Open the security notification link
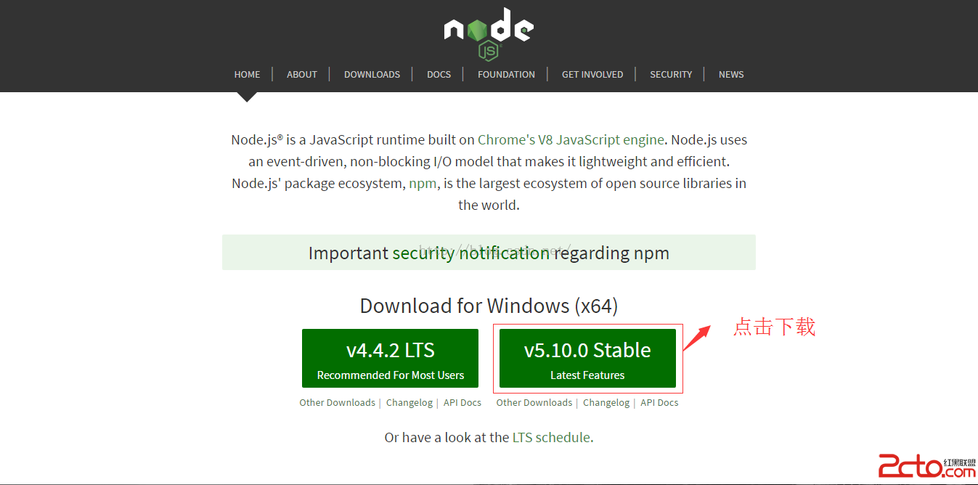The width and height of the screenshot is (978, 485). click(470, 253)
